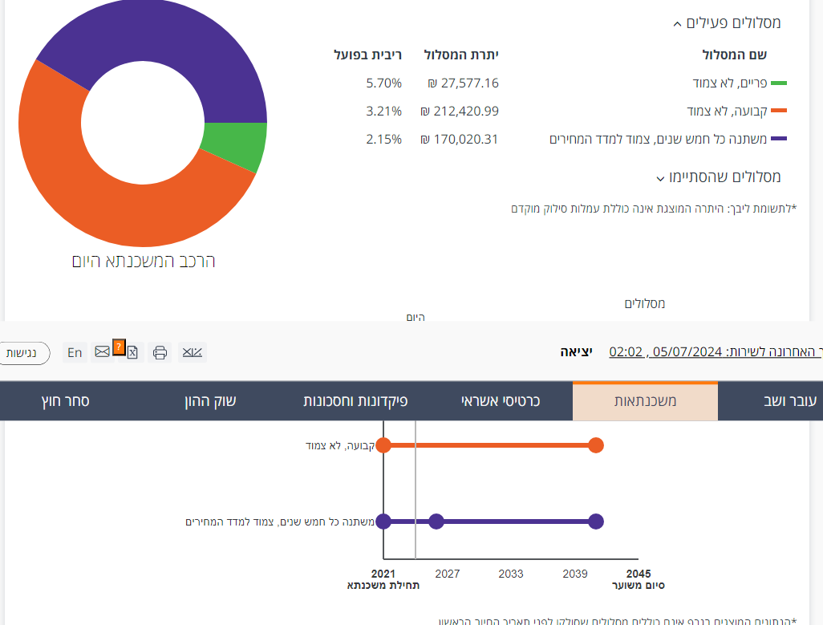Switch the language with the En button
The image size is (823, 625).
click(x=75, y=353)
